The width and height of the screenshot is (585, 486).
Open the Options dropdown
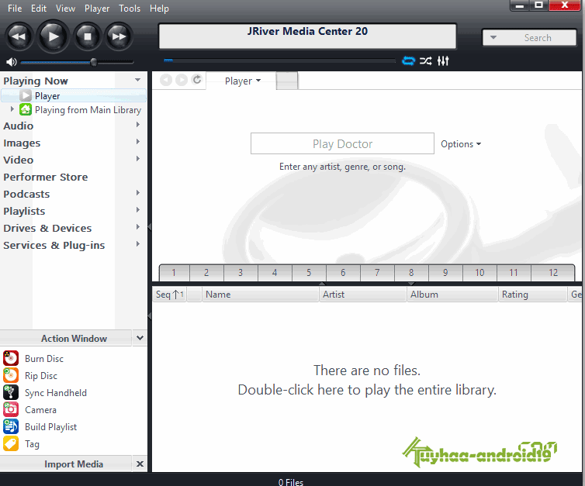[x=461, y=144]
